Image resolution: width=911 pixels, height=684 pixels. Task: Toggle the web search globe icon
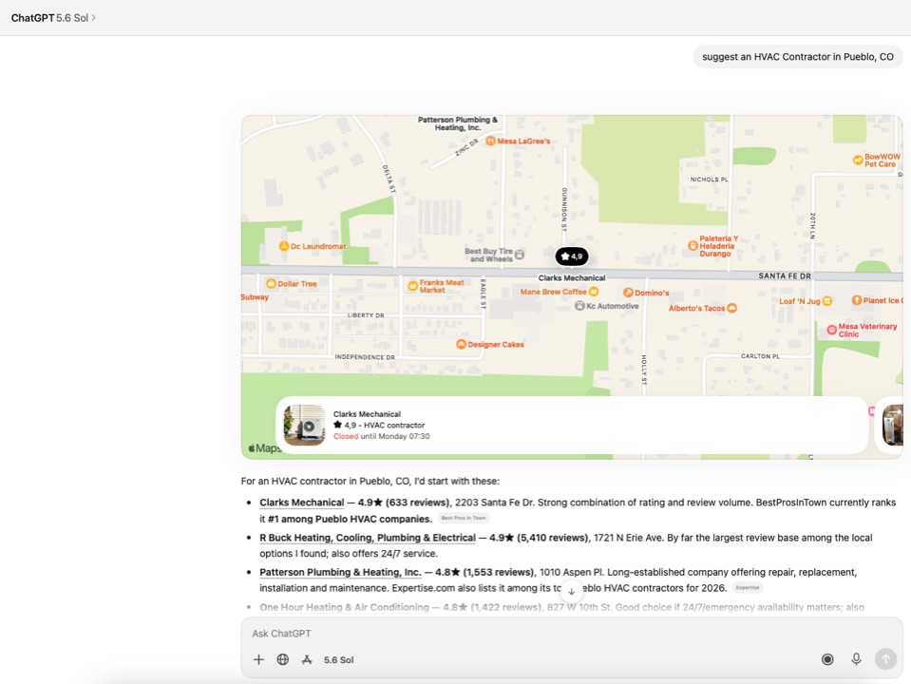pos(283,659)
